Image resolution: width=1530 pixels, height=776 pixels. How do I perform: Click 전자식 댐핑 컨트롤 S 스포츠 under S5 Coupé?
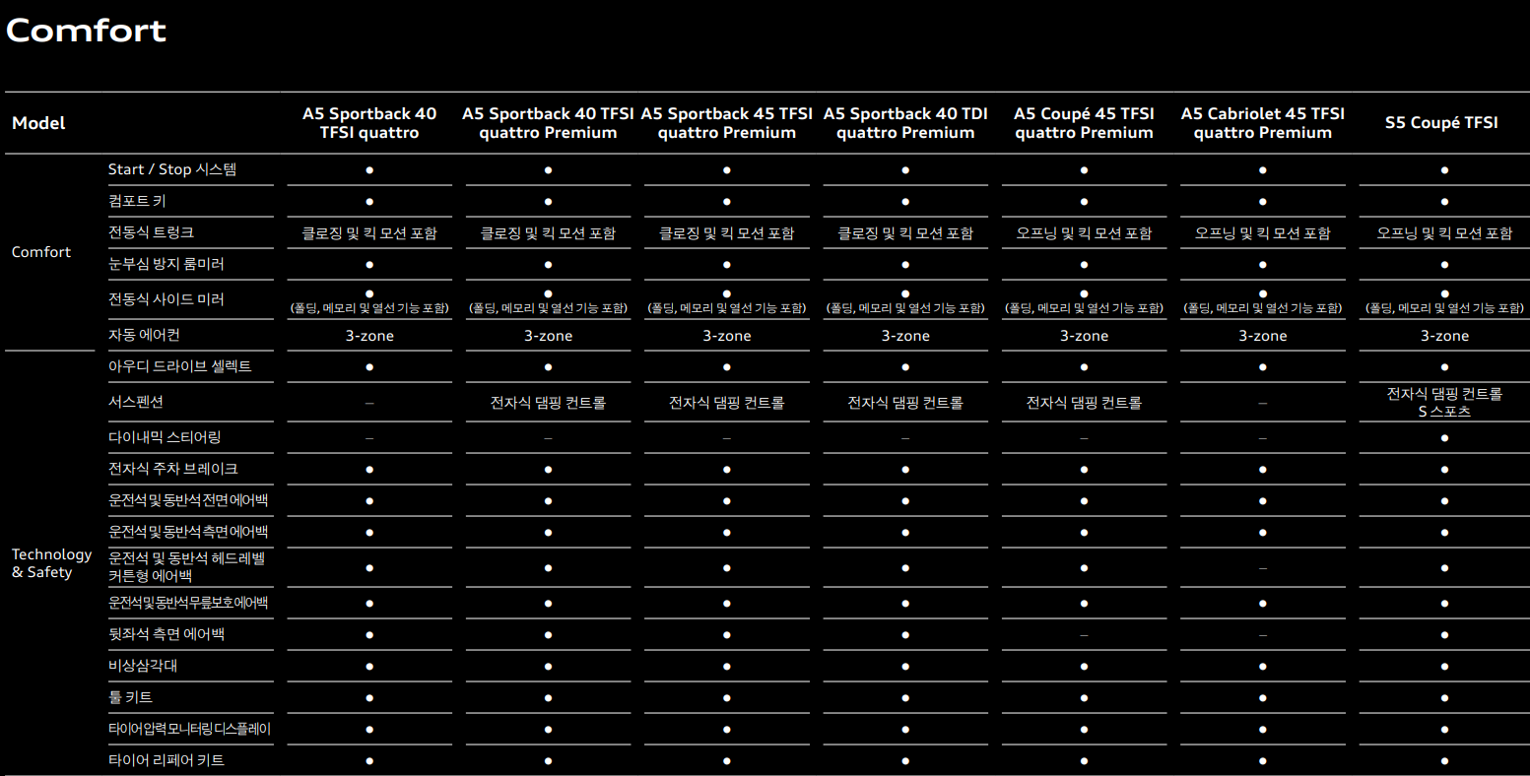point(1444,403)
